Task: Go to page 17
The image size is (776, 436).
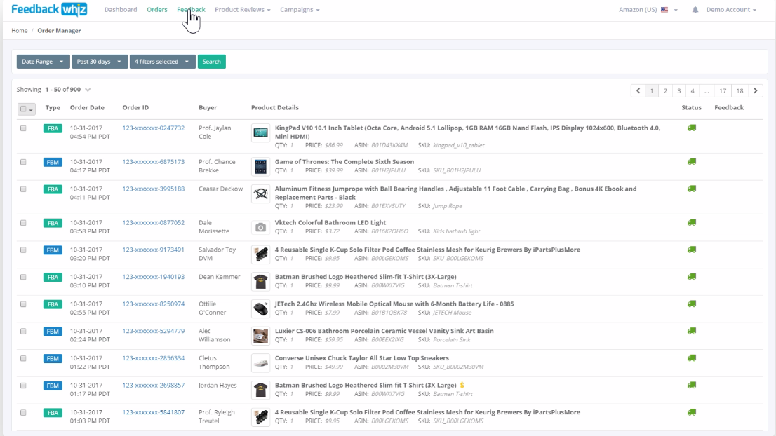Action: coord(723,90)
